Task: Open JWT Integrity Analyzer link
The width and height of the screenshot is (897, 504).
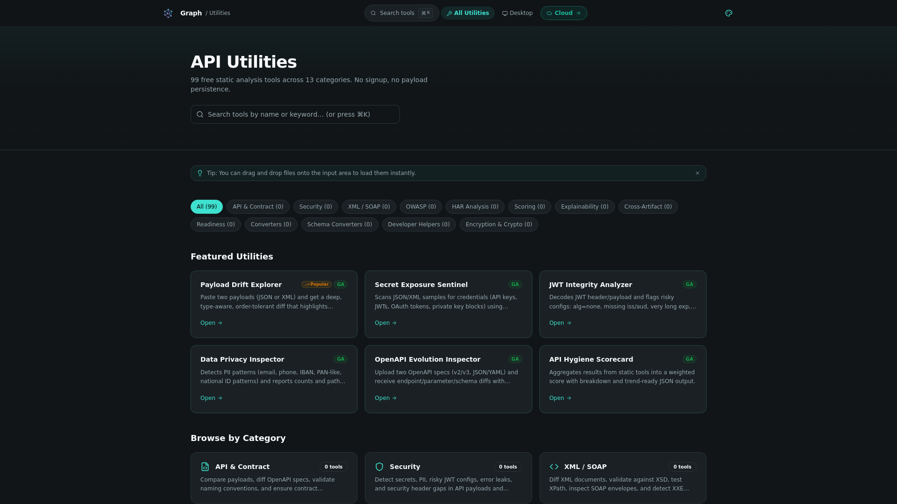Action: pyautogui.click(x=560, y=323)
